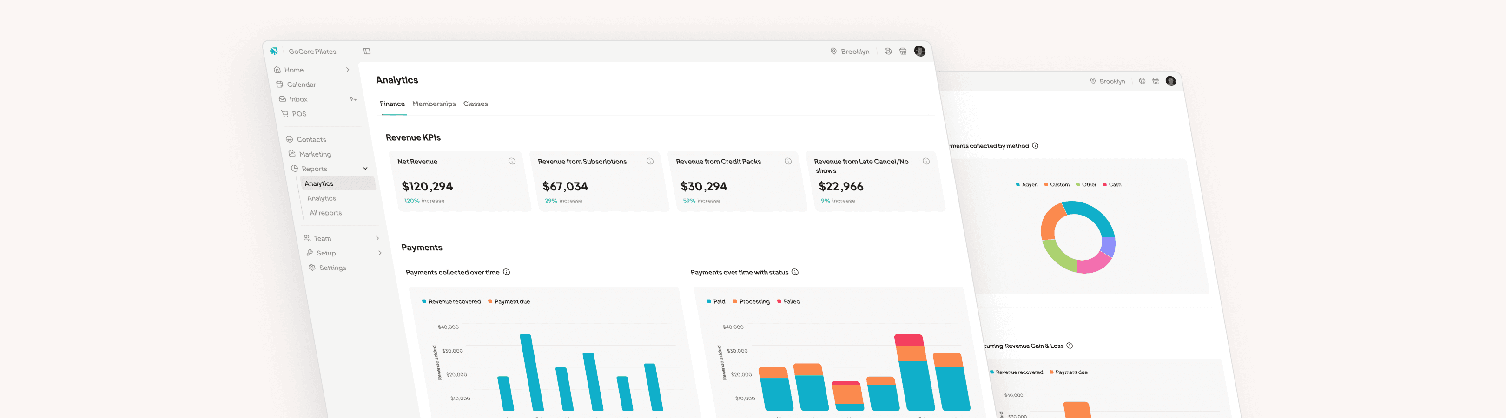Viewport: 1506px width, 418px height.
Task: Click the Settings gear icon
Action: [x=312, y=268]
